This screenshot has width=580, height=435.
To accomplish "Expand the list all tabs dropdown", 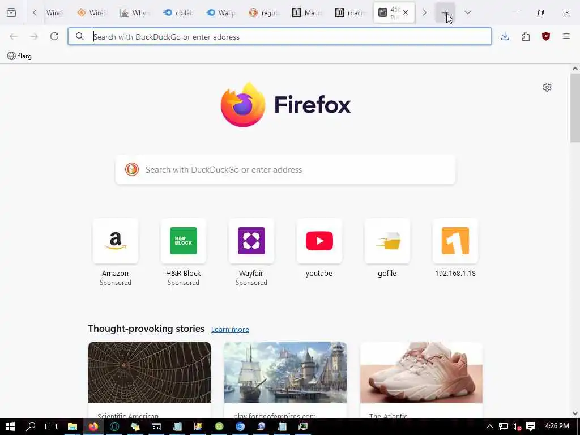I will click(467, 12).
